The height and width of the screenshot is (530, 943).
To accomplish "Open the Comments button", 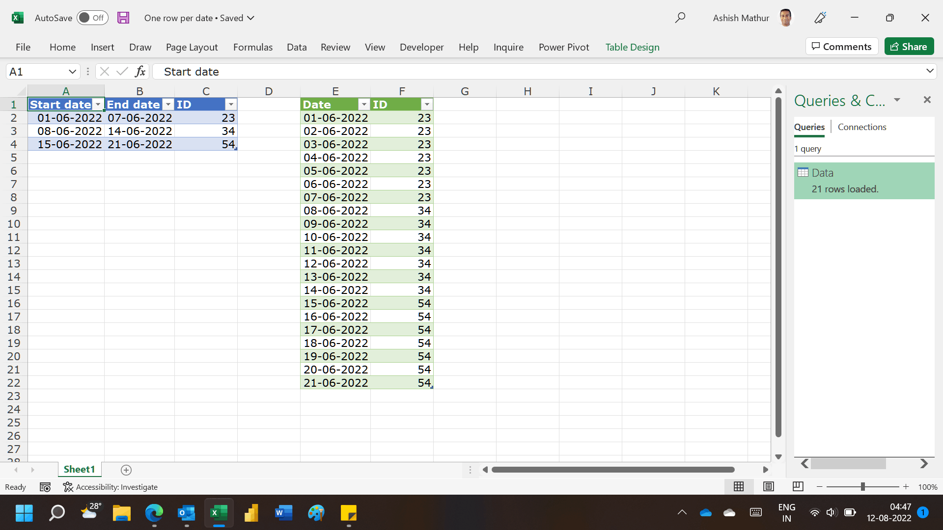I will click(841, 47).
